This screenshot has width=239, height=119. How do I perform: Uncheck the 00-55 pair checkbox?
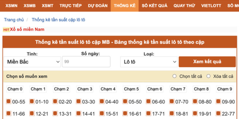(9, 101)
